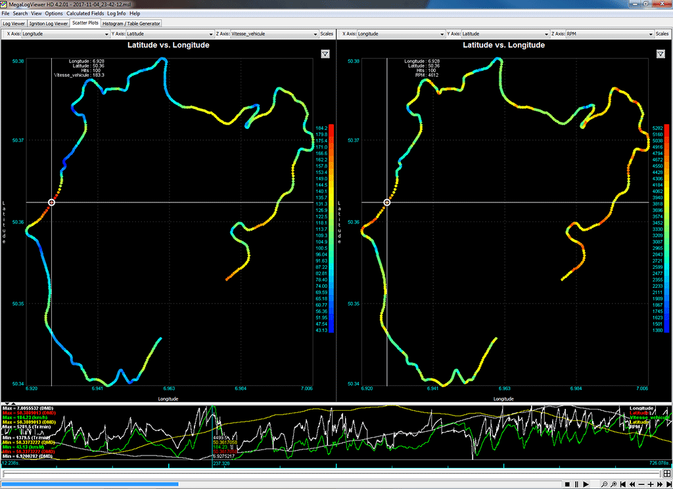
Task: Open the filter icon on left scatter plot
Action: (x=325, y=55)
